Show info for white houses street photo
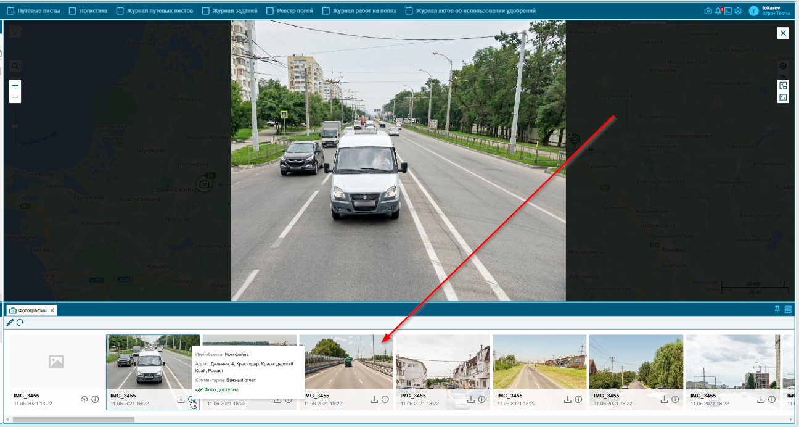 click(481, 399)
